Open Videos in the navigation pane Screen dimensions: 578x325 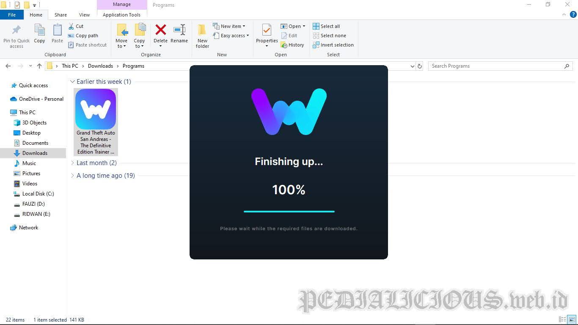click(30, 184)
